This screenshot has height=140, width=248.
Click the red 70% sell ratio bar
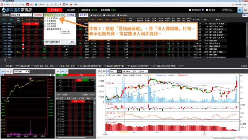(x=81, y=75)
